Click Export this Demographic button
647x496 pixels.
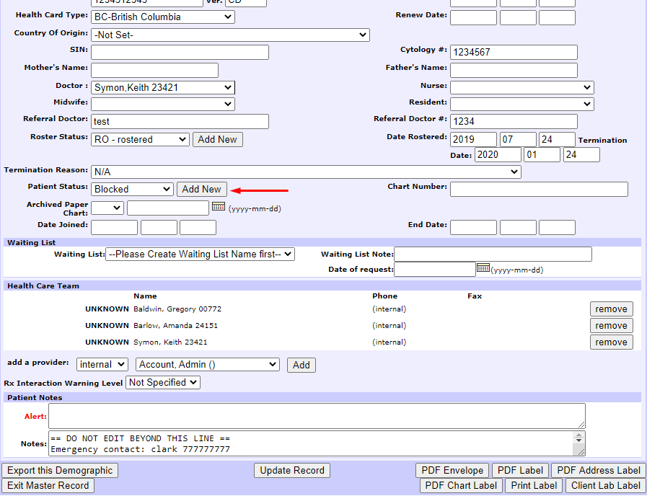click(60, 470)
